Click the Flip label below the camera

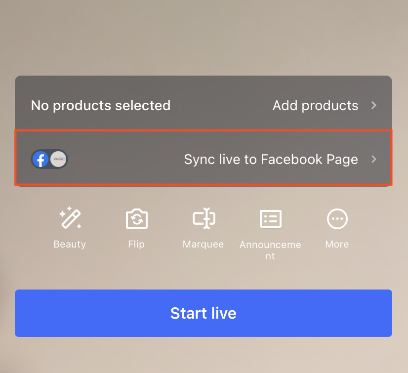[x=136, y=244]
